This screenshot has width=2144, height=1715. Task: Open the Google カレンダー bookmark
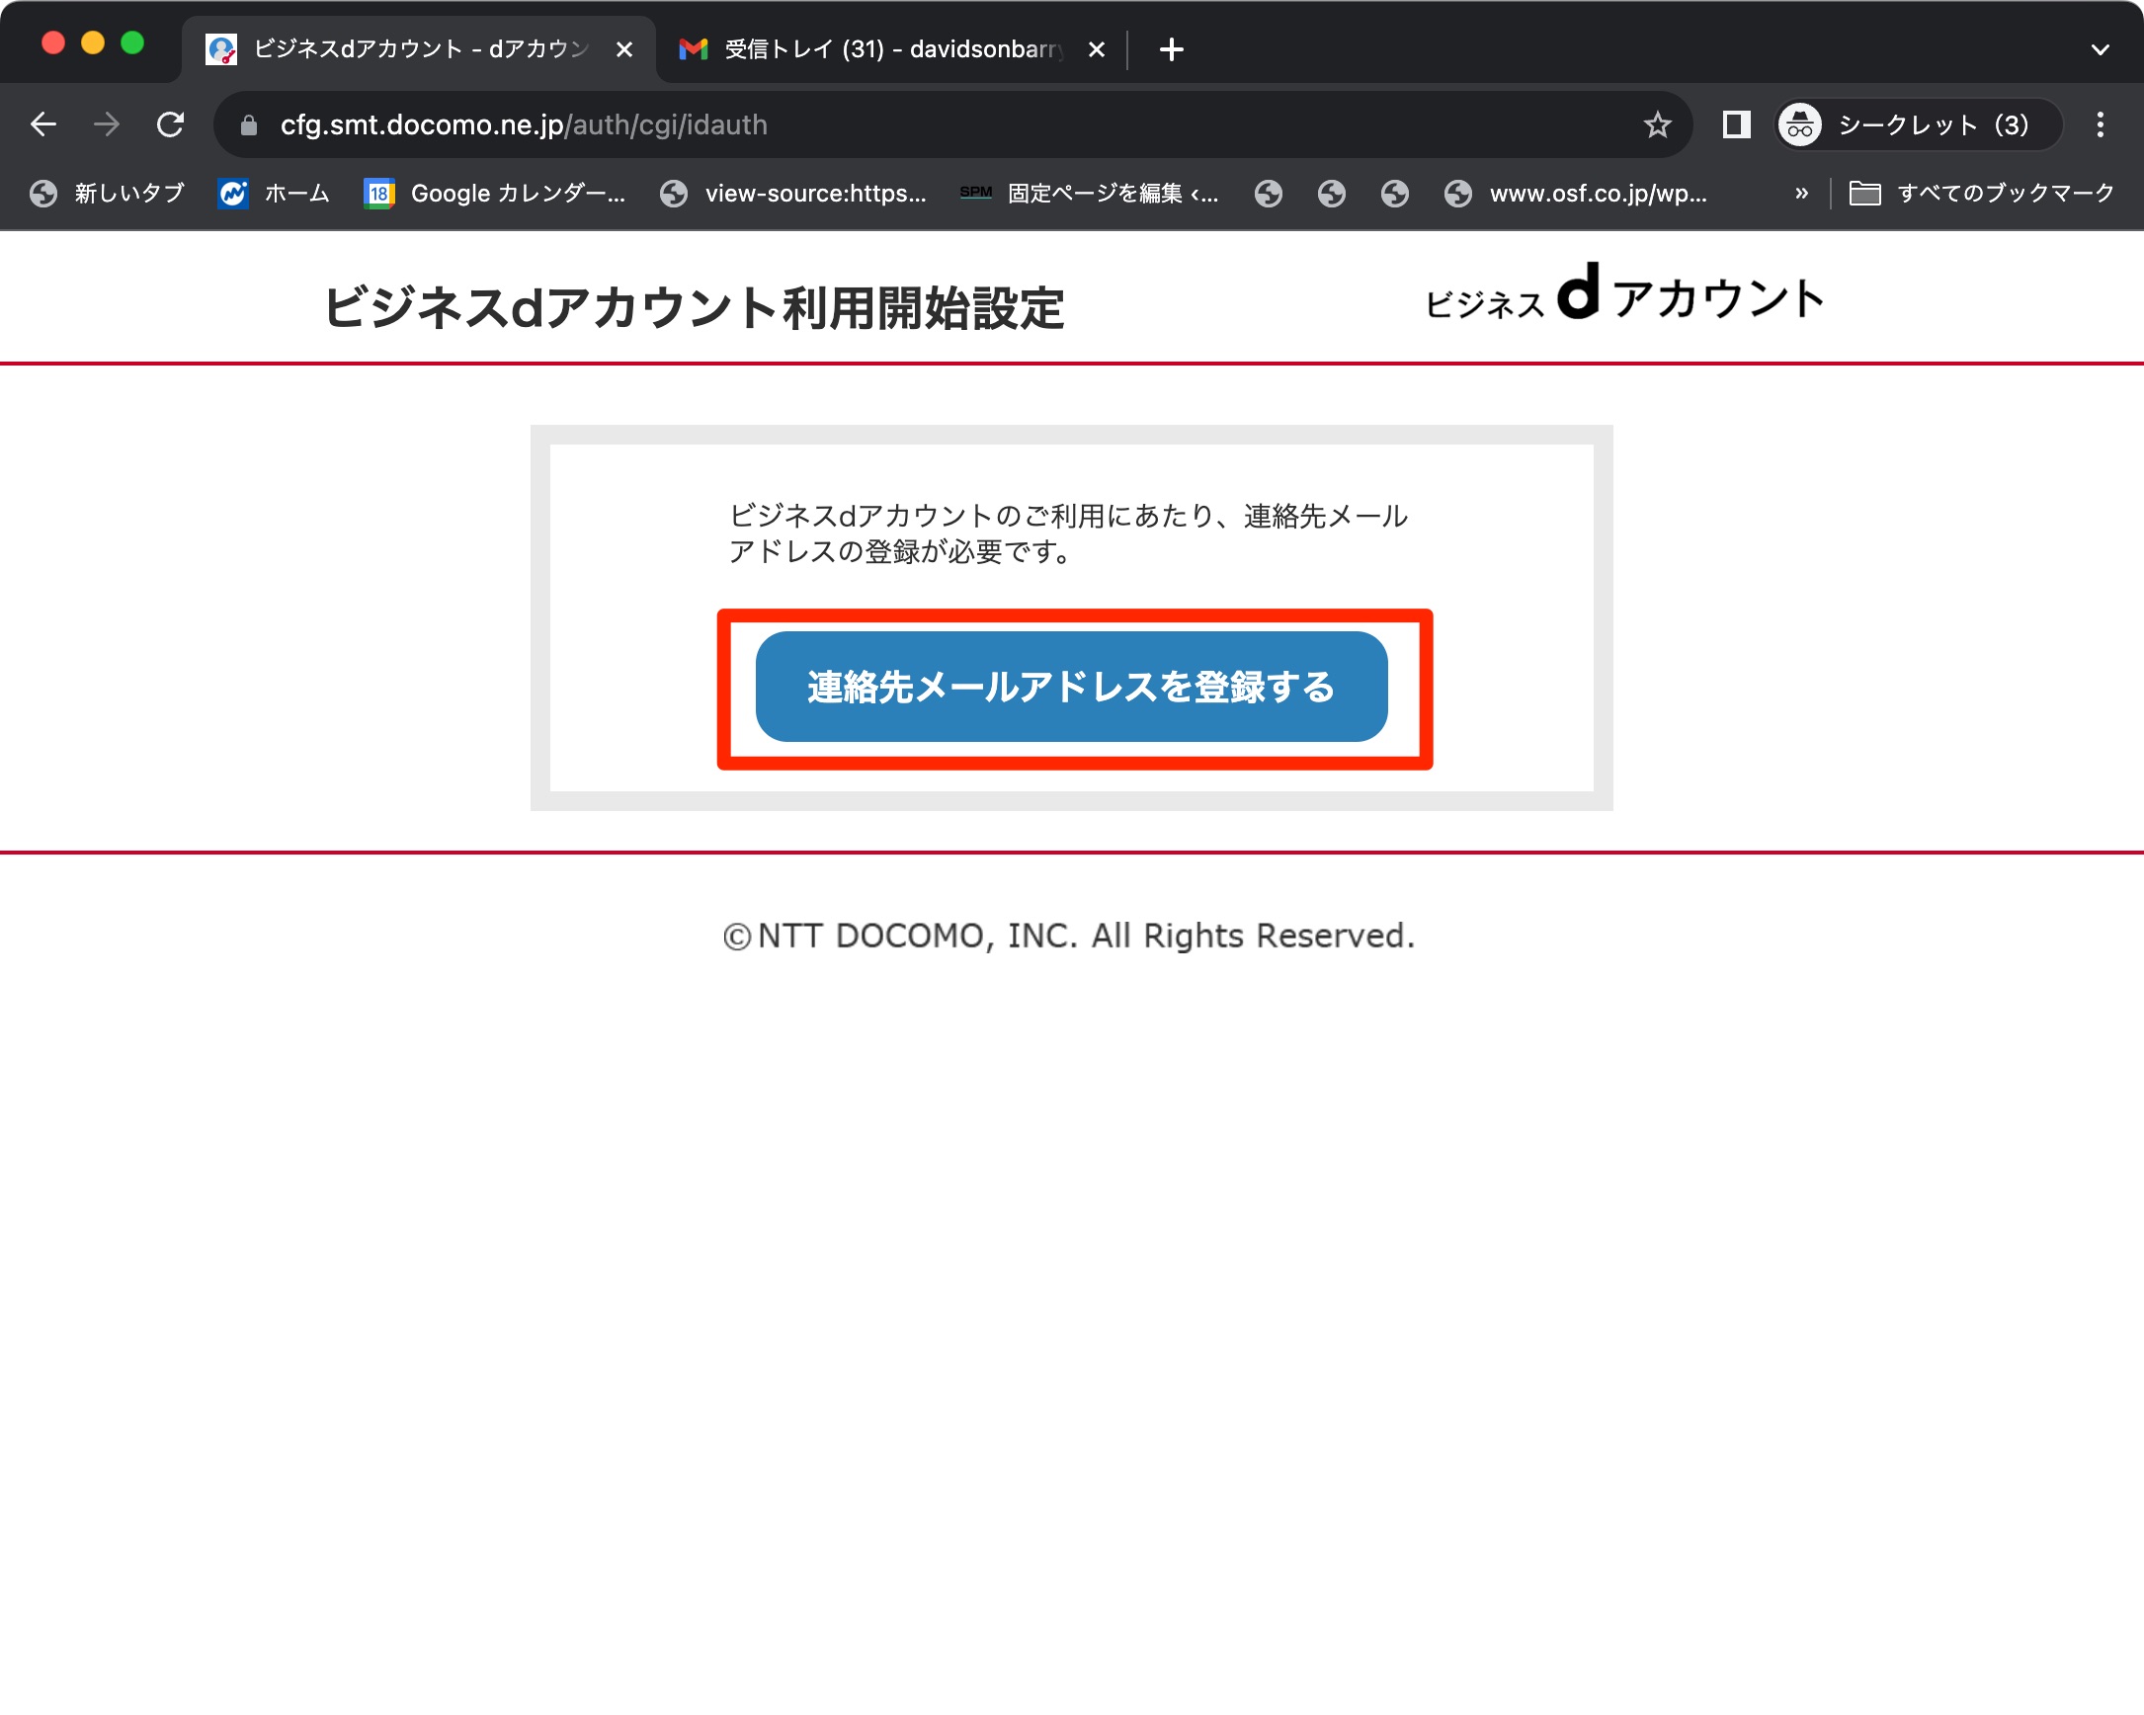495,193
